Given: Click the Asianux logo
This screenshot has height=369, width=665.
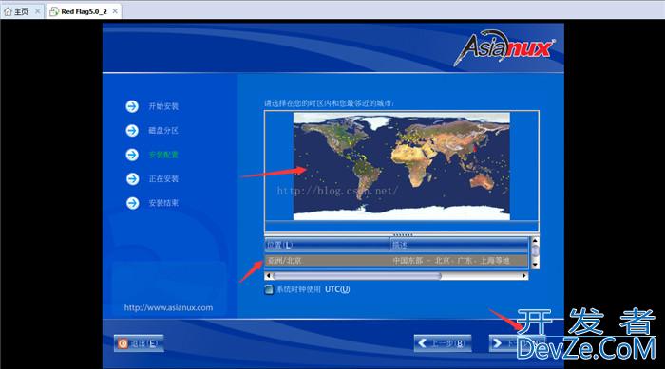Looking at the screenshot, I should click(503, 47).
